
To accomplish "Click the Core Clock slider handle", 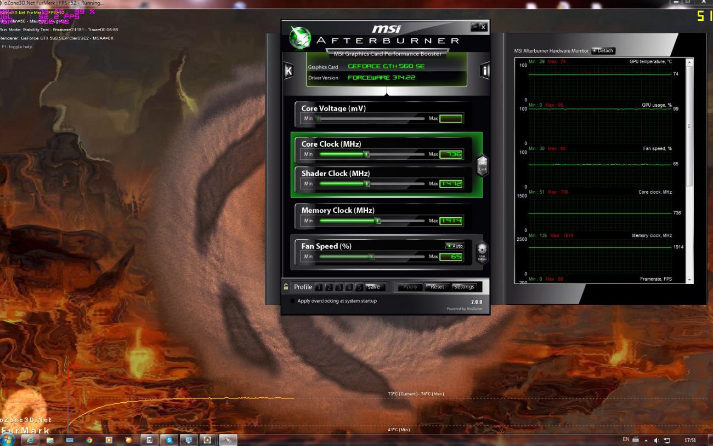I will [366, 154].
